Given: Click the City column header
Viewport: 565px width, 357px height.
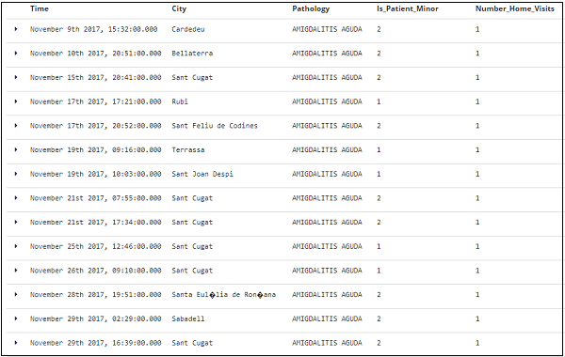Looking at the screenshot, I should pyautogui.click(x=179, y=8).
